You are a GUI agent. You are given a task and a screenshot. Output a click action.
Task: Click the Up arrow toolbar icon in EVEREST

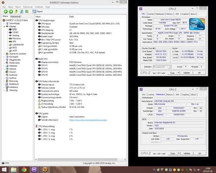click(16, 12)
